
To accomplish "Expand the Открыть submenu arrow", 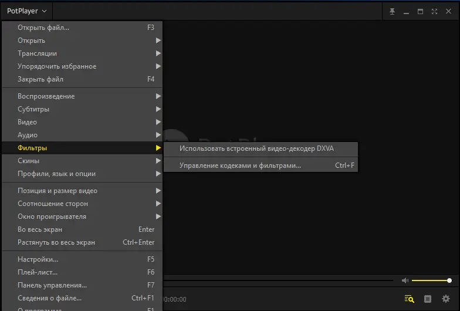I will pyautogui.click(x=158, y=40).
